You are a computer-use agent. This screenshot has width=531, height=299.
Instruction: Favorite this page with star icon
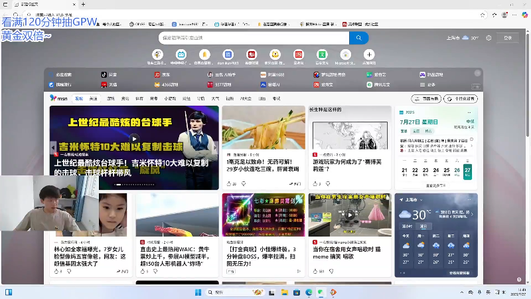(483, 15)
